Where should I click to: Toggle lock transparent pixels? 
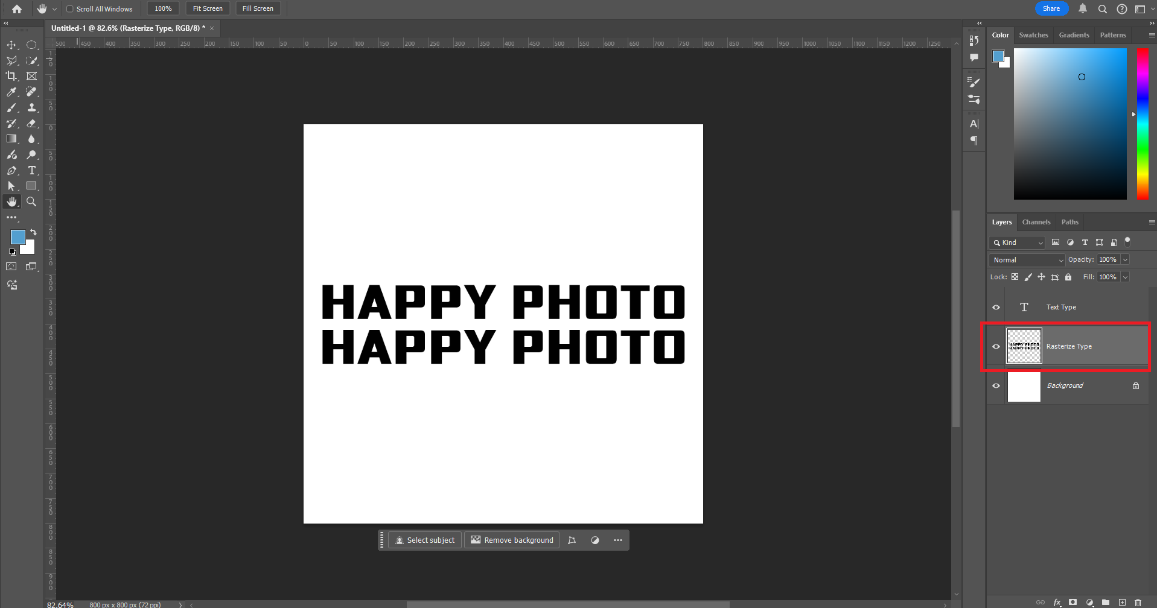[x=1015, y=277]
